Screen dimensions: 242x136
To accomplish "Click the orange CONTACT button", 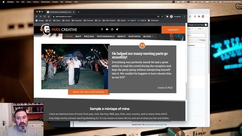I will point(173,30).
